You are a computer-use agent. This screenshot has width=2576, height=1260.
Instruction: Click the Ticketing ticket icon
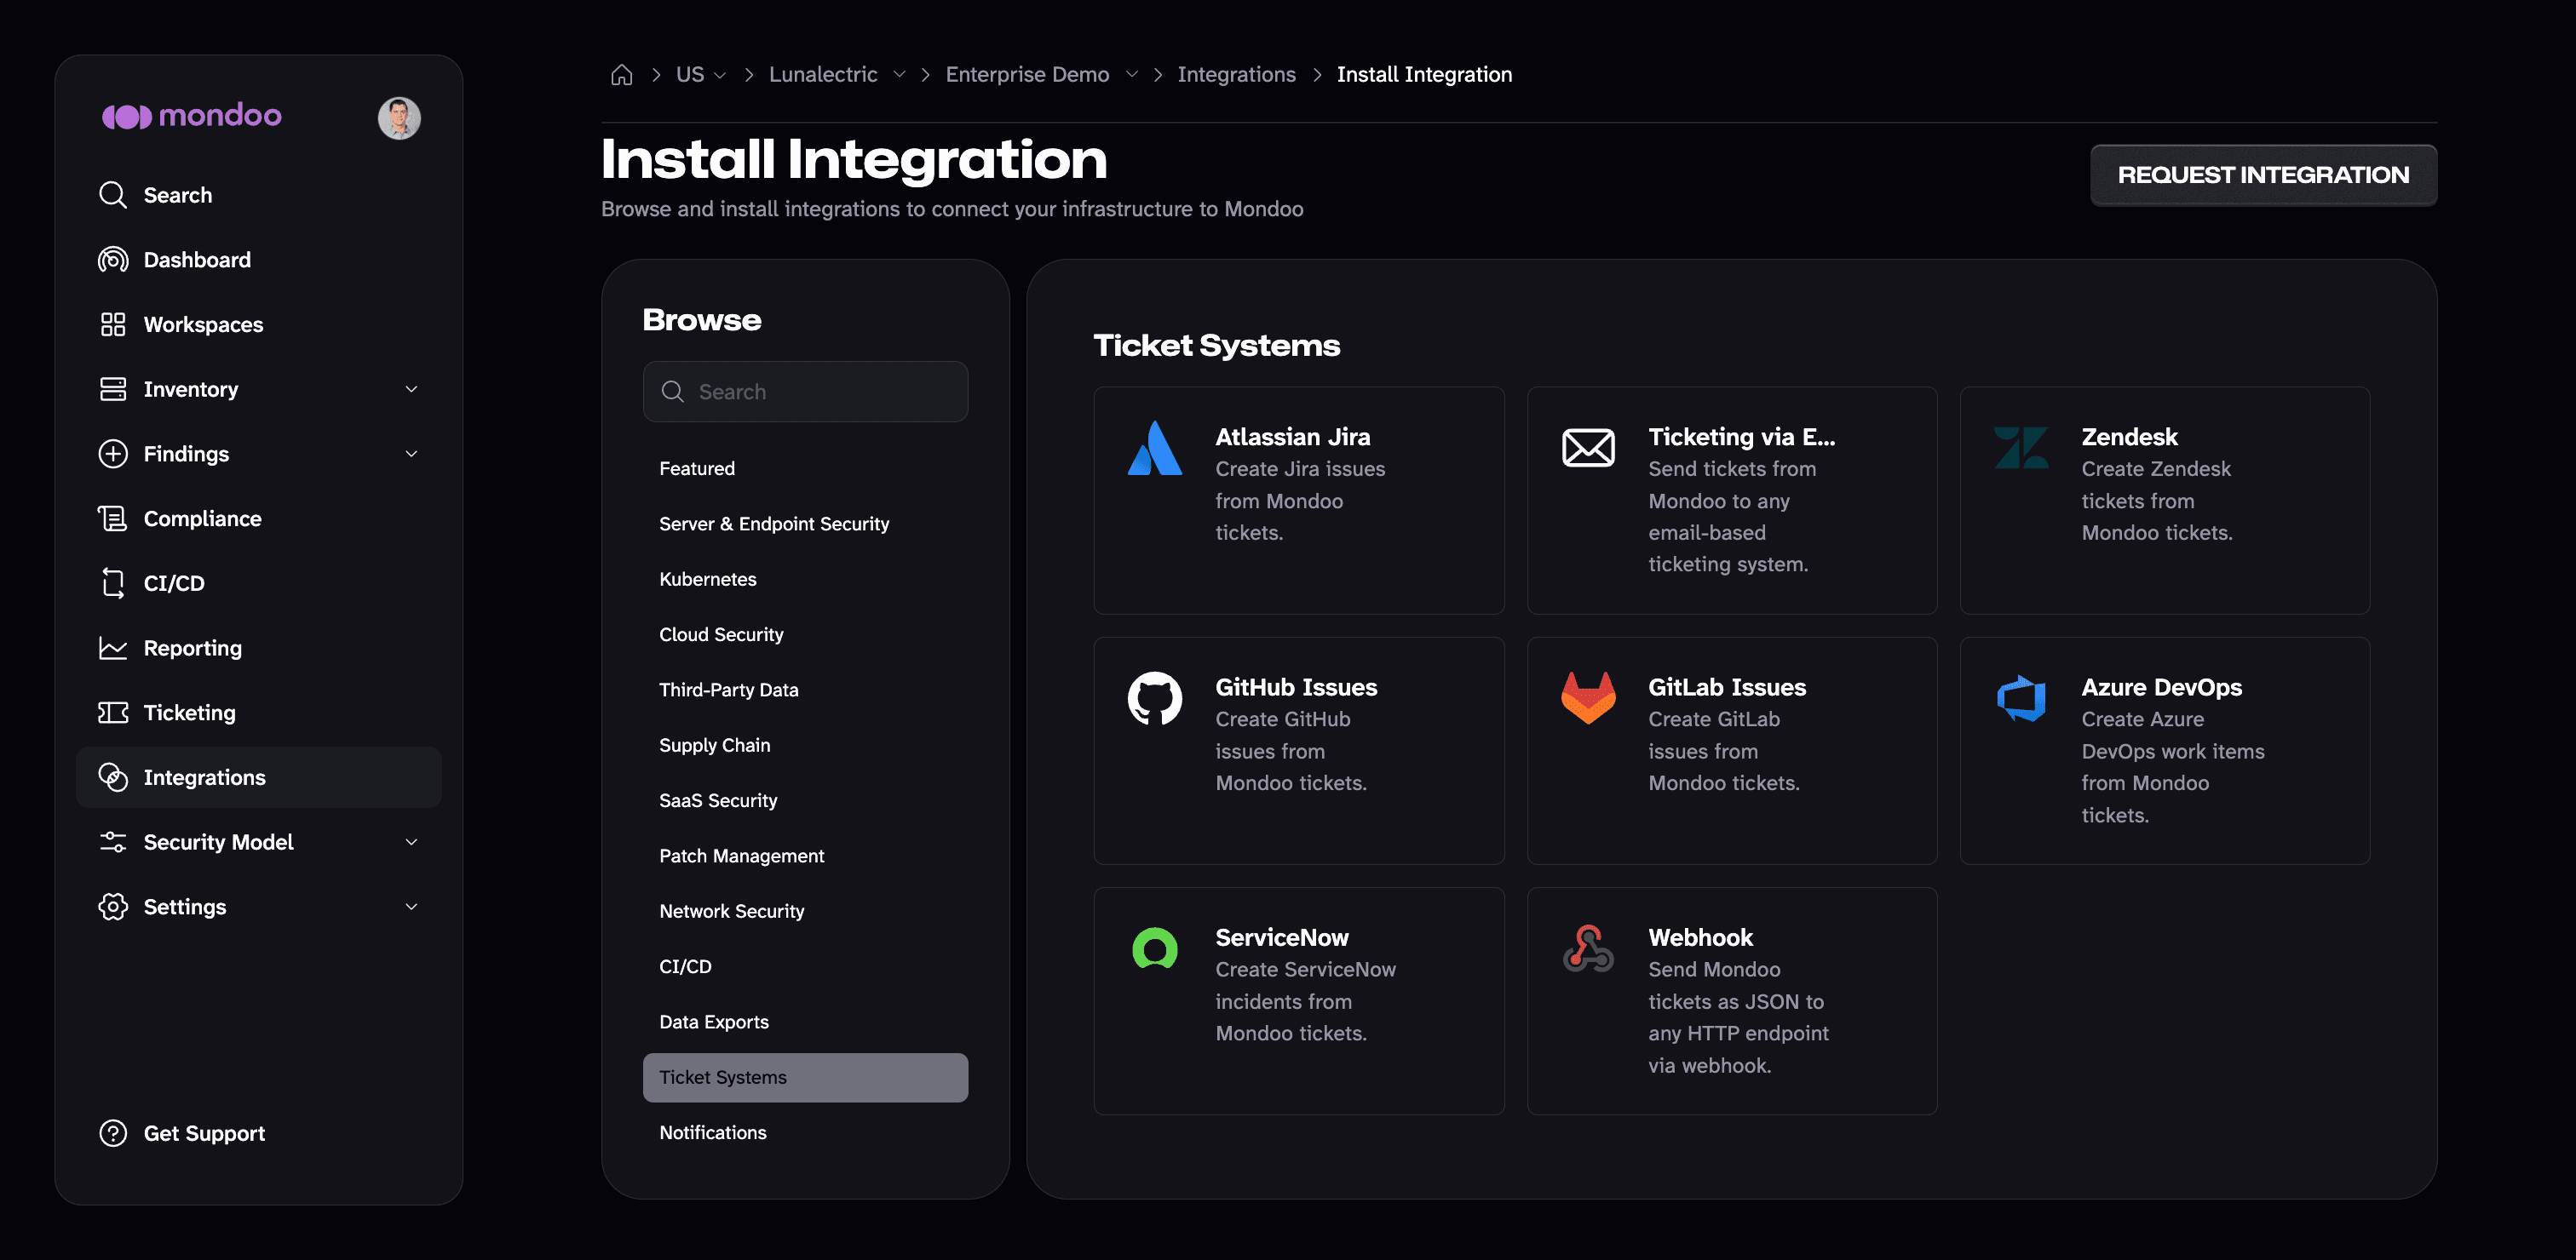113,713
